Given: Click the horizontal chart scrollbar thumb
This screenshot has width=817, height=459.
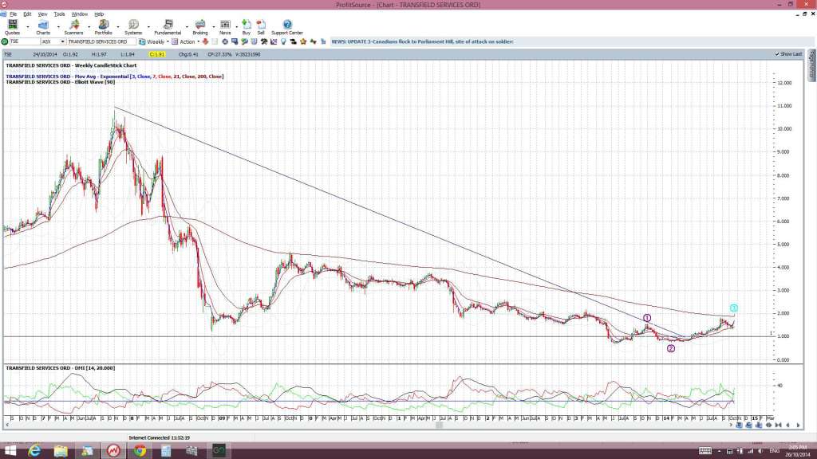Looking at the screenshot, I should (x=440, y=426).
